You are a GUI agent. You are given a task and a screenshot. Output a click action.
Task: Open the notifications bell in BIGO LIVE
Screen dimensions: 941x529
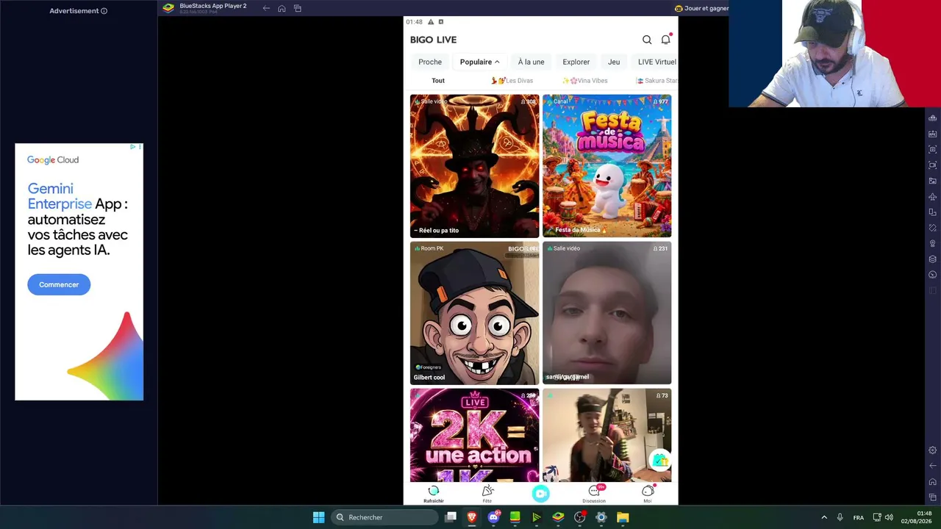tap(666, 40)
